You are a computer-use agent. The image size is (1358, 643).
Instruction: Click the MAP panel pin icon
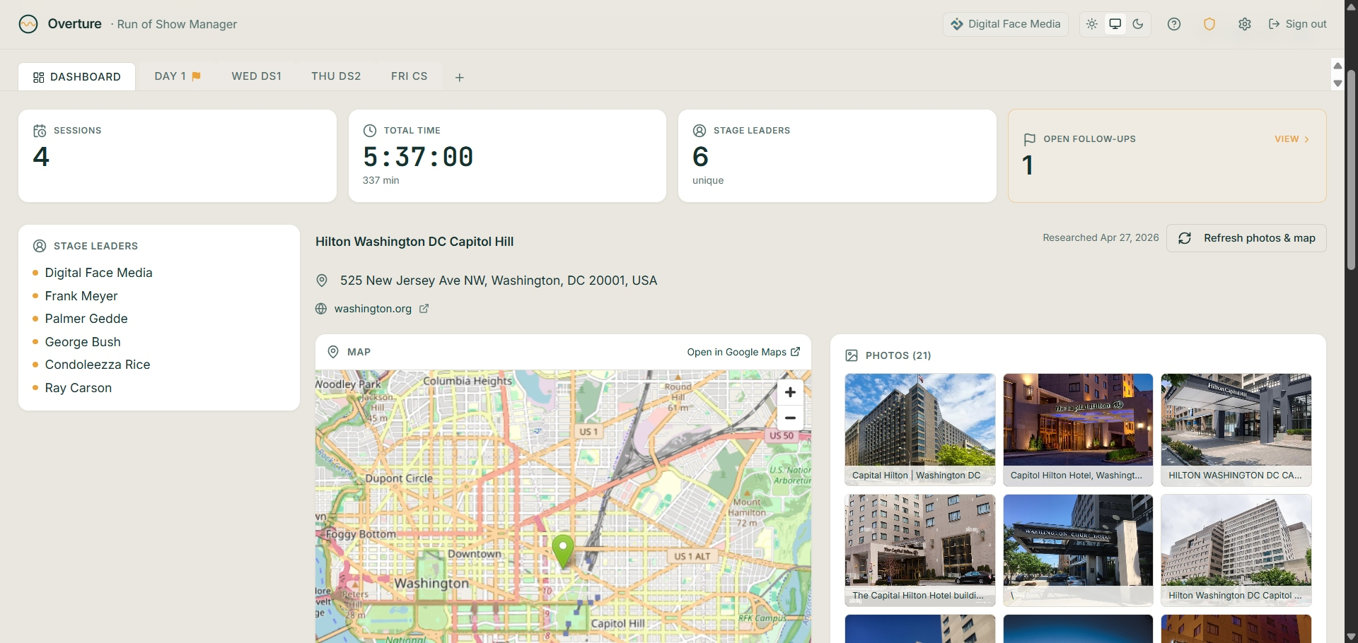click(x=333, y=352)
